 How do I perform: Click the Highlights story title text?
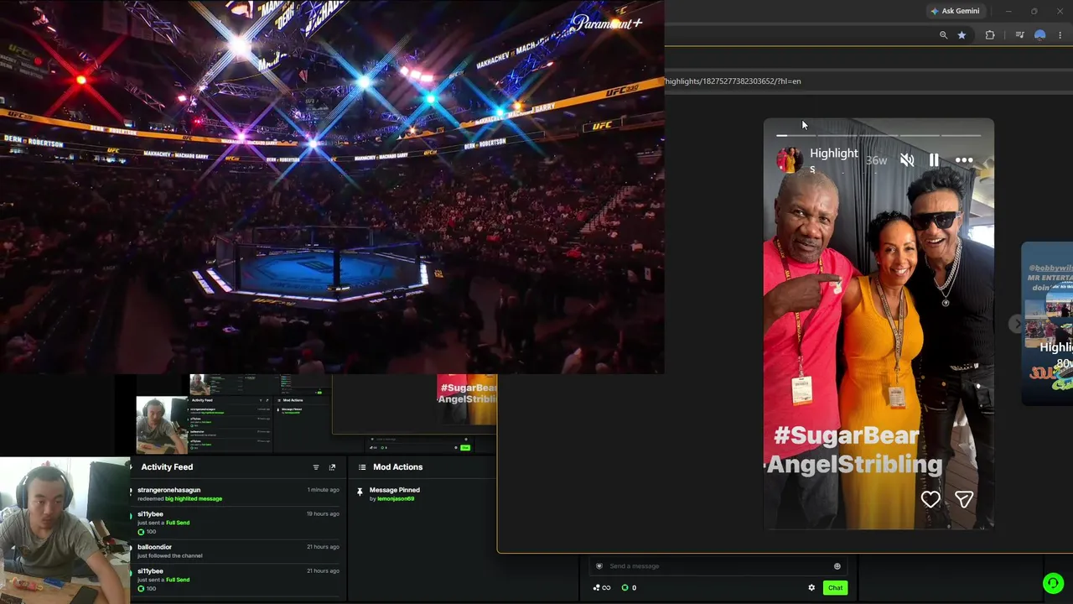tap(834, 160)
